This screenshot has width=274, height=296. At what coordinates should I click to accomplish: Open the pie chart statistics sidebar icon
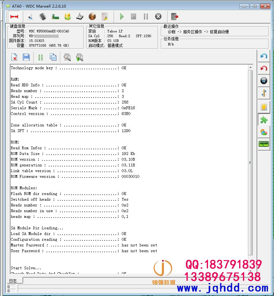(264, 132)
